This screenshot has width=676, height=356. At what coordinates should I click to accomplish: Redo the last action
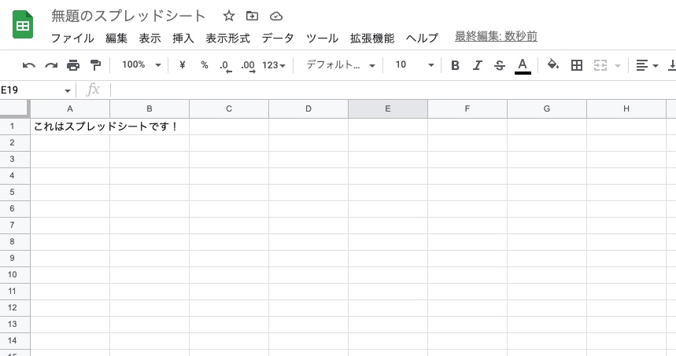click(x=51, y=65)
